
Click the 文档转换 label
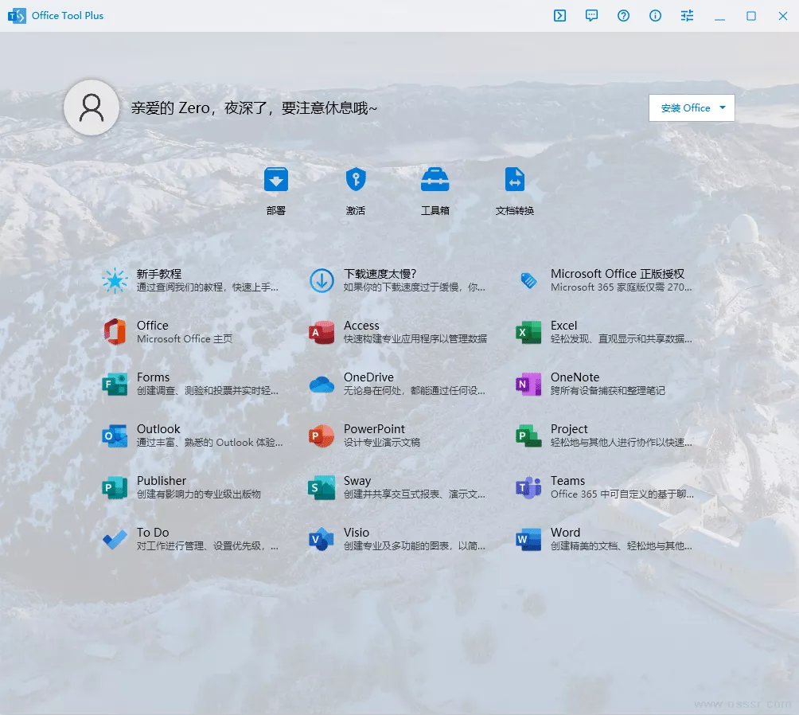[x=515, y=211]
